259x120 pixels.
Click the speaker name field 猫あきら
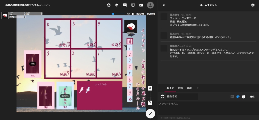[182, 97]
